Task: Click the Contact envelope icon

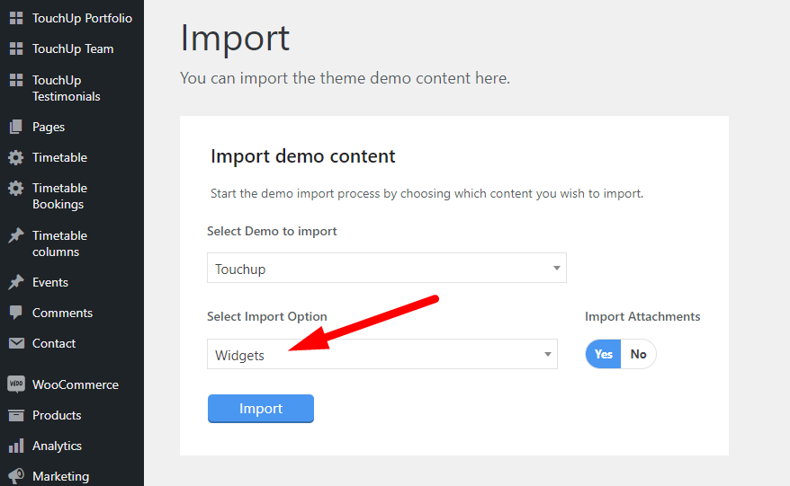Action: (x=16, y=344)
